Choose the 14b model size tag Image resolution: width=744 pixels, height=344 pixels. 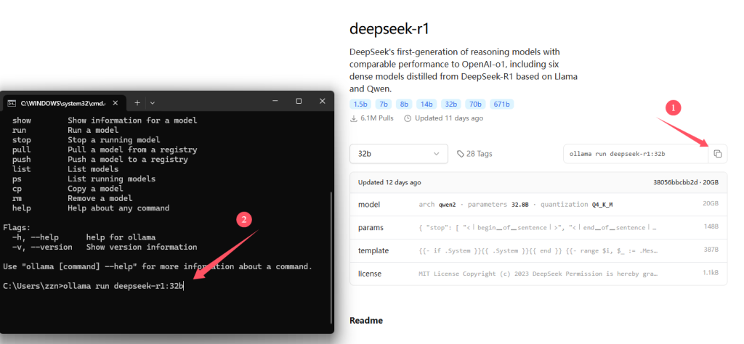pyautogui.click(x=426, y=104)
